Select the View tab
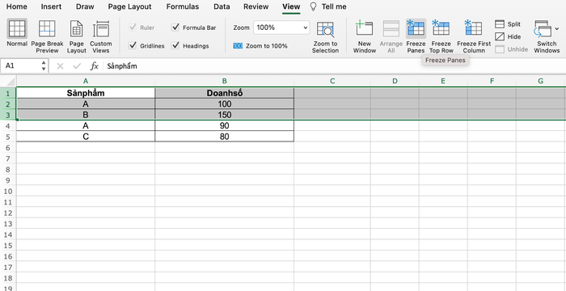The image size is (566, 291). (x=291, y=6)
